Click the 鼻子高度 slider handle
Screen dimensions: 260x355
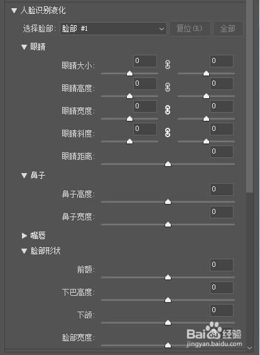[x=168, y=201]
